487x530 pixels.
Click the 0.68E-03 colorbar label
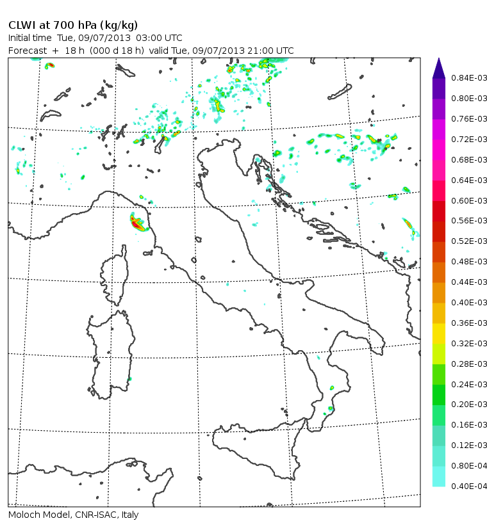tap(469, 159)
